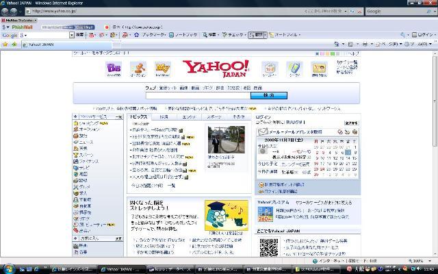438x274 pixels.
Task: Open the Google toolbar bookmarks menu
Action: (x=153, y=35)
